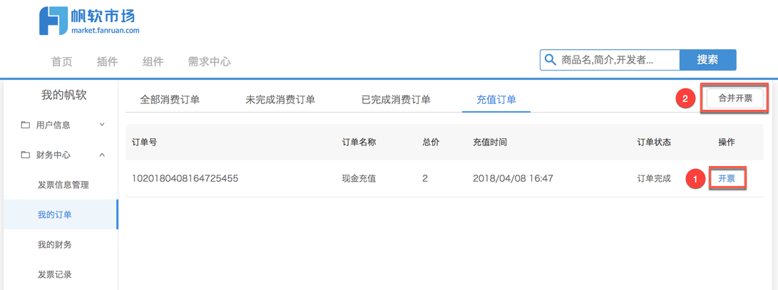
Task: Type in the product search field
Action: pyautogui.click(x=617, y=61)
